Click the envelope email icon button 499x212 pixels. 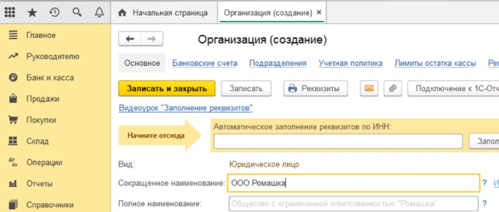pos(369,89)
